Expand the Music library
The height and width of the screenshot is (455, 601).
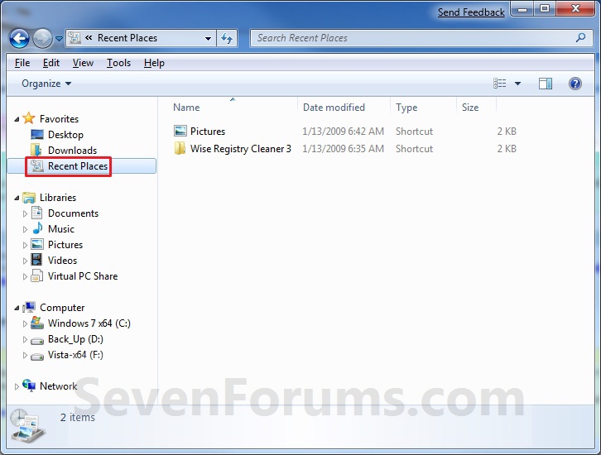click(x=25, y=229)
